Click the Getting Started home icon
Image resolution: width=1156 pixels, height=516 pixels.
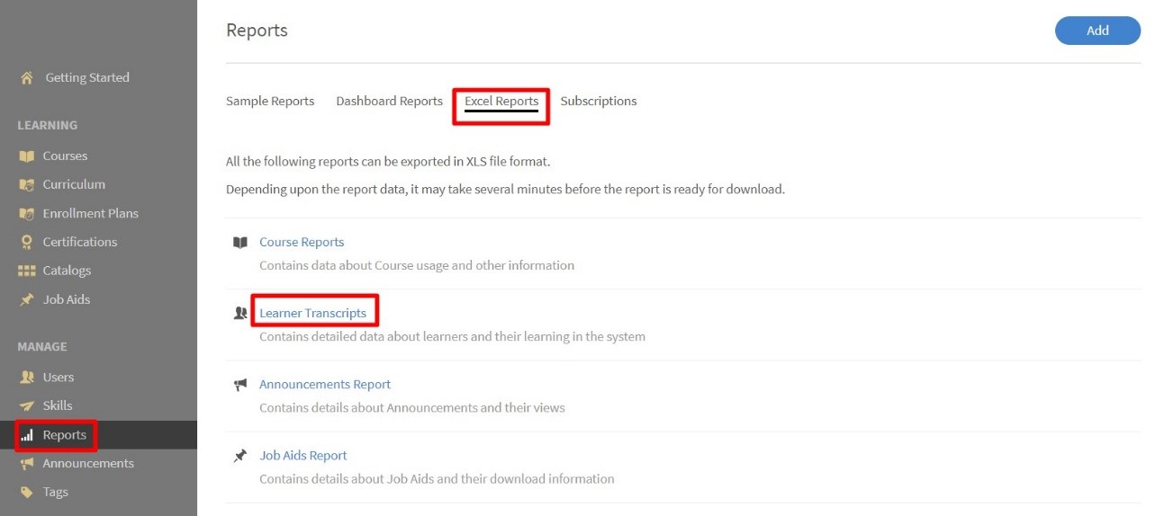coord(27,78)
